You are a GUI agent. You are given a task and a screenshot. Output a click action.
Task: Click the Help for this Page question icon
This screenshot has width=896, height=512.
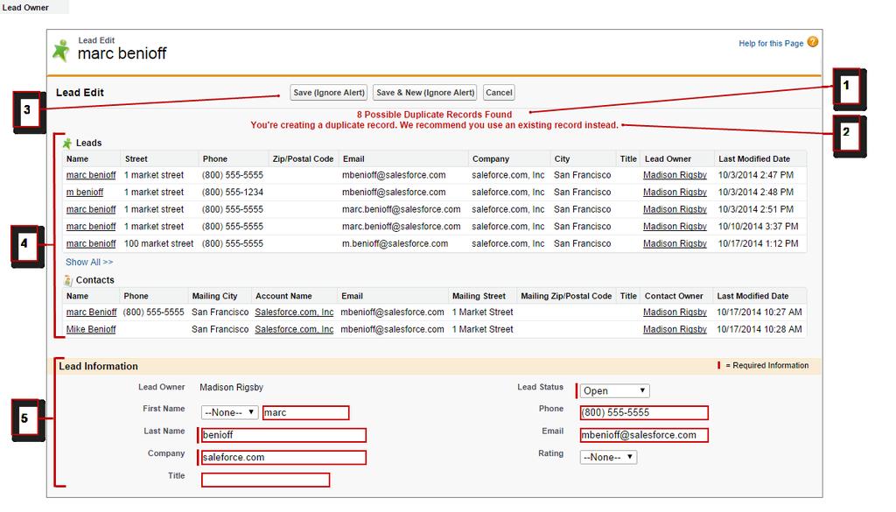813,42
